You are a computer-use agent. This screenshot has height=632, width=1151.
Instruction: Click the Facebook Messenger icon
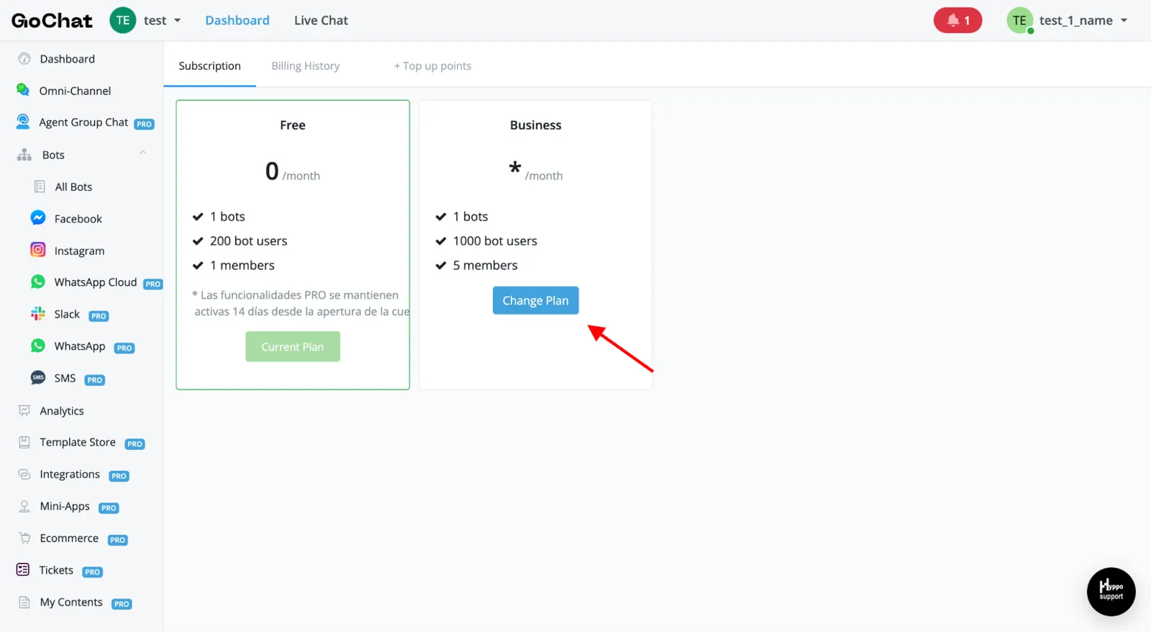38,218
